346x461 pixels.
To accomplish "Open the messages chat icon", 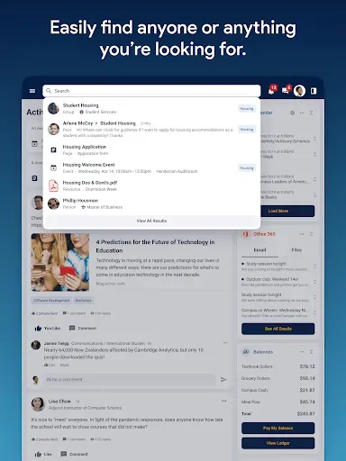I will tap(286, 90).
